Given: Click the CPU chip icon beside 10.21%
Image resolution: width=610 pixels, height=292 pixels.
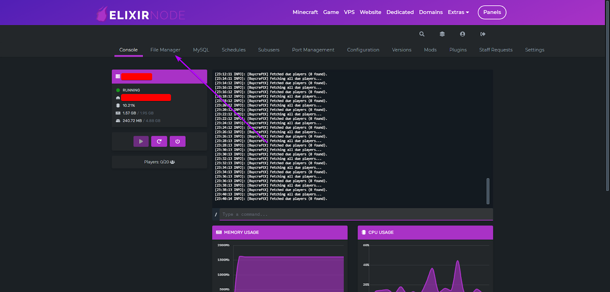Looking at the screenshot, I should coord(118,106).
